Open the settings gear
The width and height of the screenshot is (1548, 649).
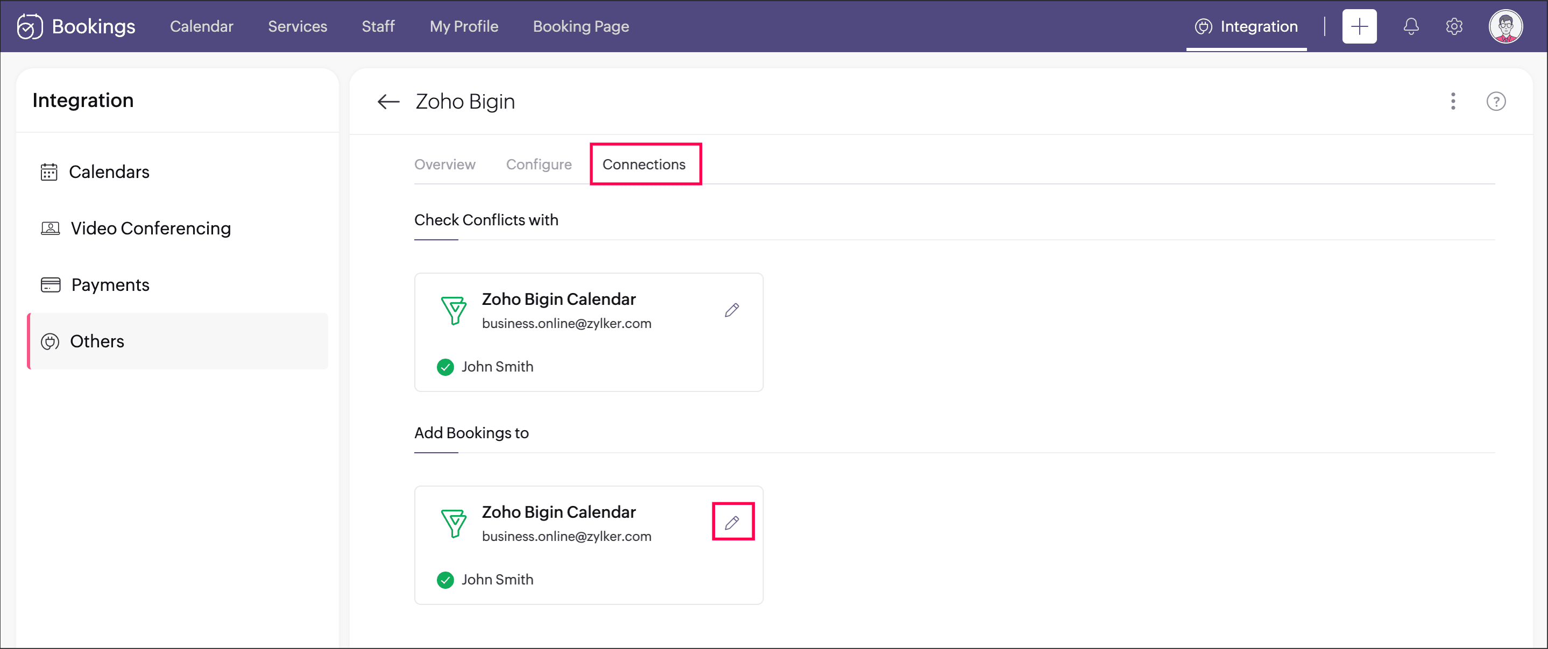(x=1454, y=26)
